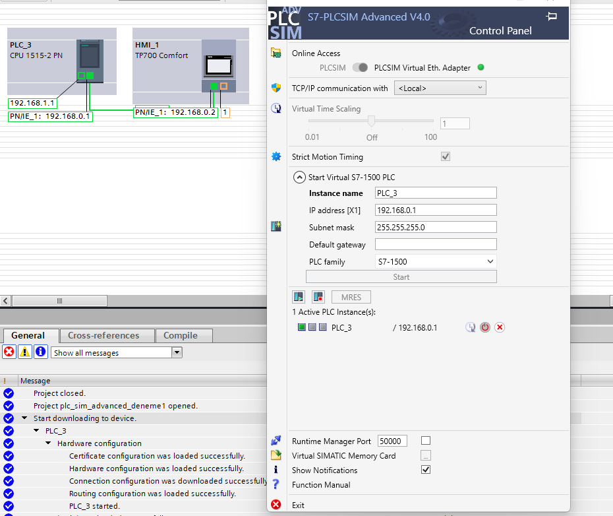Click the Virtual Time Scaling value box
This screenshot has width=613, height=516.
pos(455,123)
